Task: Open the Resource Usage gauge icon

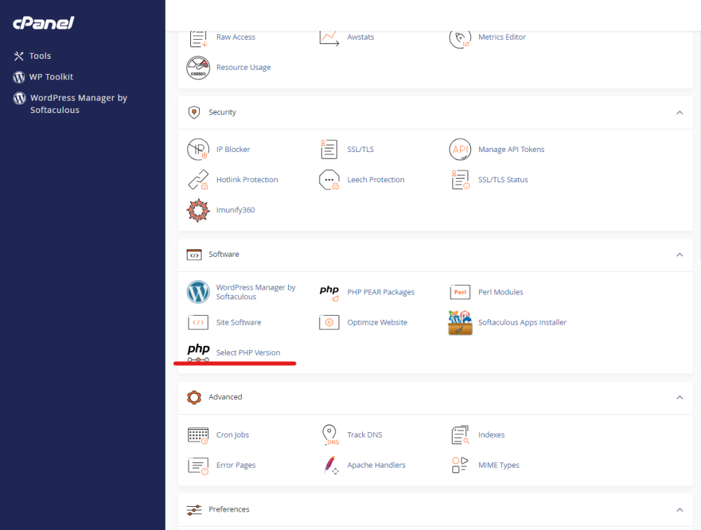Action: tap(198, 68)
